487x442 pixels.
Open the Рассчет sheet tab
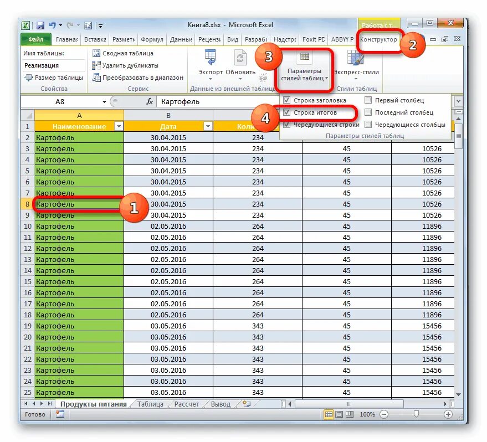point(187,404)
